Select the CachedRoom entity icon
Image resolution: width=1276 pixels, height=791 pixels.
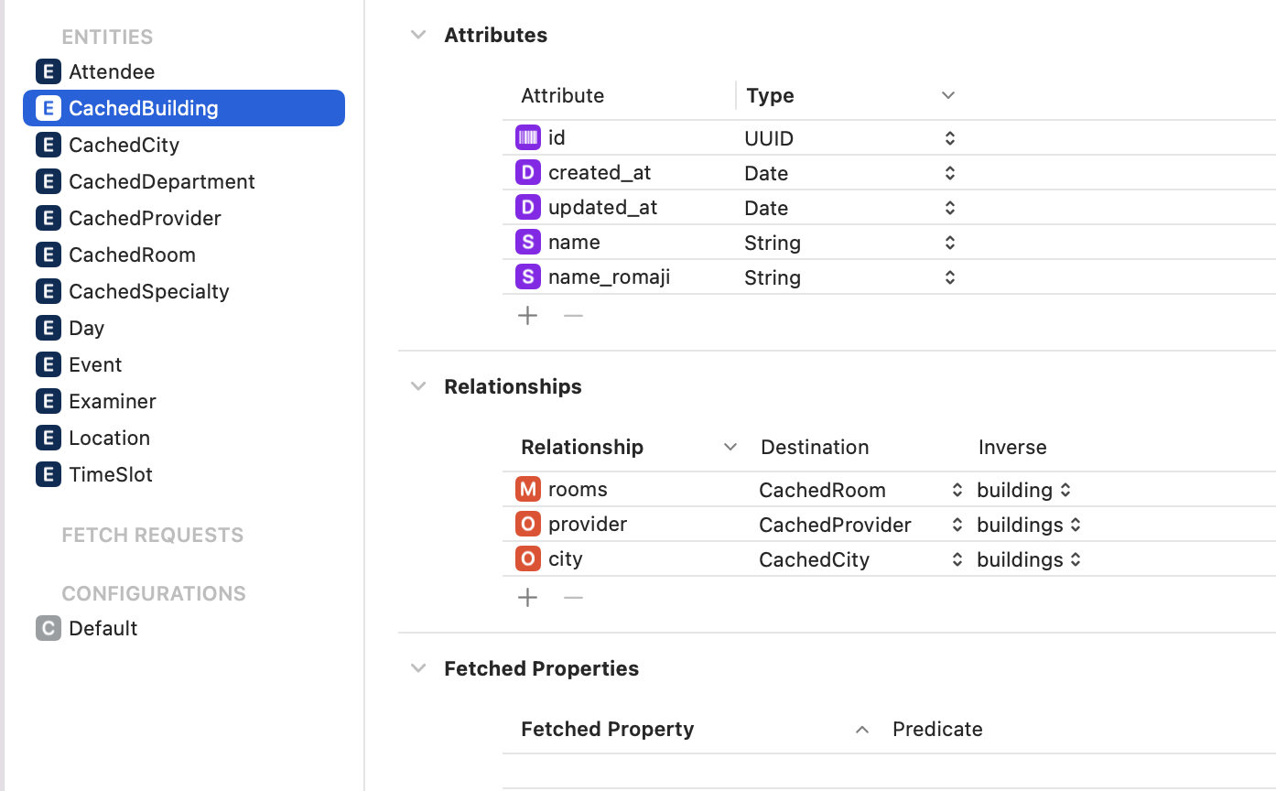point(49,255)
